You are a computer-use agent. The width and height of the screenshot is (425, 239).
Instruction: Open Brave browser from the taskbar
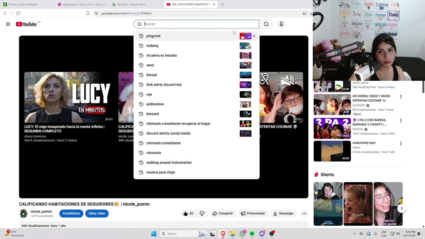pyautogui.click(x=223, y=234)
